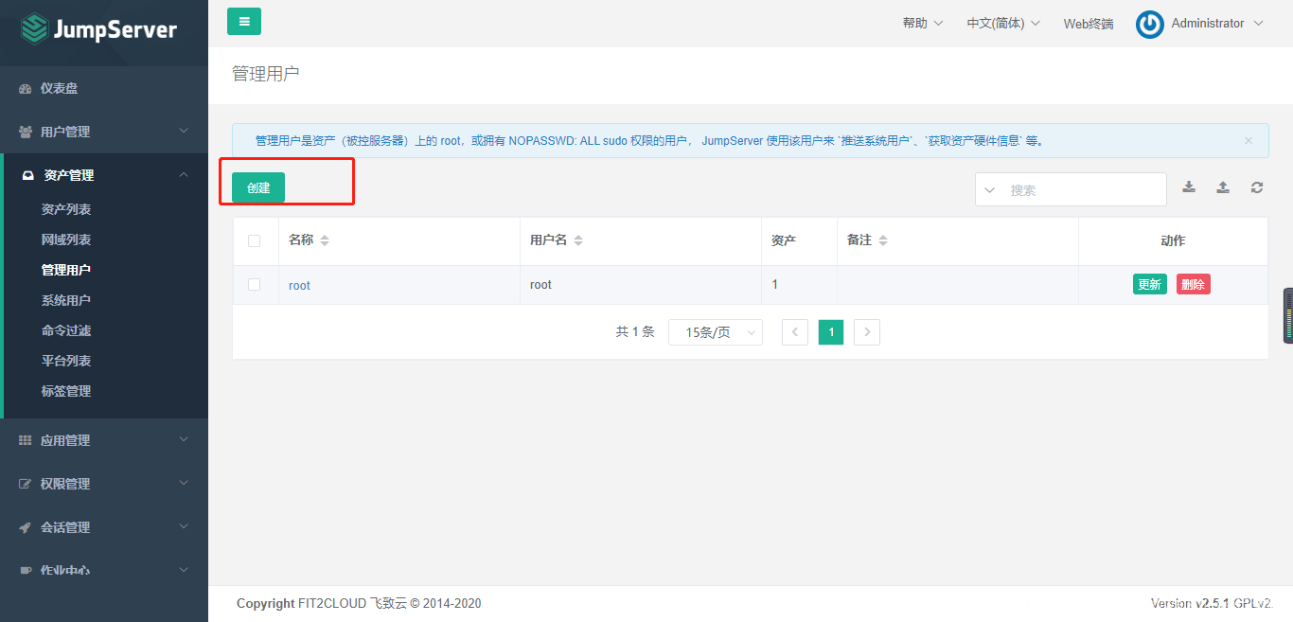This screenshot has height=622, width=1293.
Task: Click the 共 1 条 total count
Action: click(635, 332)
